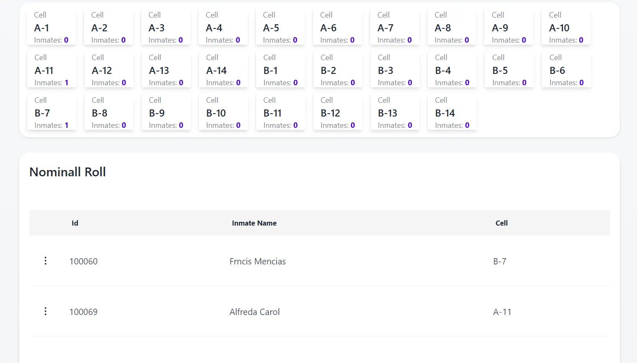Click the Id column header
This screenshot has height=363, width=637.
(x=75, y=223)
